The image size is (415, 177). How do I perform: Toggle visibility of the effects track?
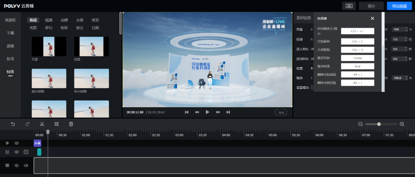coord(17,143)
